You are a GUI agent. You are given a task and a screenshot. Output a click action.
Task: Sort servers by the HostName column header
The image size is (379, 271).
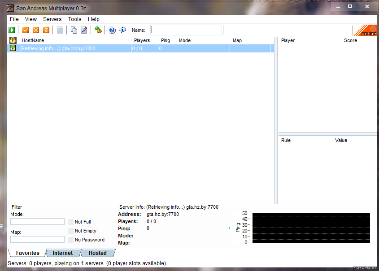[x=33, y=40]
